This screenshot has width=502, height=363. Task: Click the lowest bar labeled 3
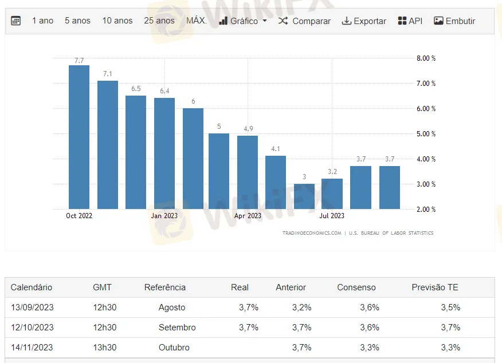pyautogui.click(x=304, y=196)
